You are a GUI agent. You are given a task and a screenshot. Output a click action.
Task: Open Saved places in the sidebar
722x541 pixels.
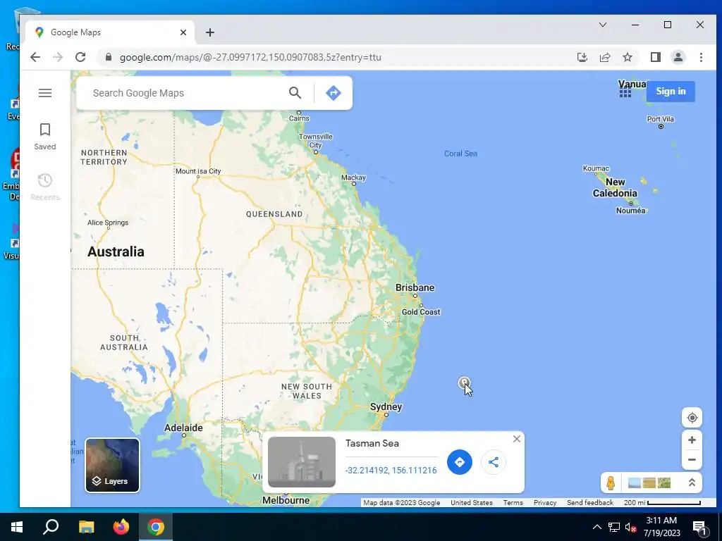pos(44,136)
